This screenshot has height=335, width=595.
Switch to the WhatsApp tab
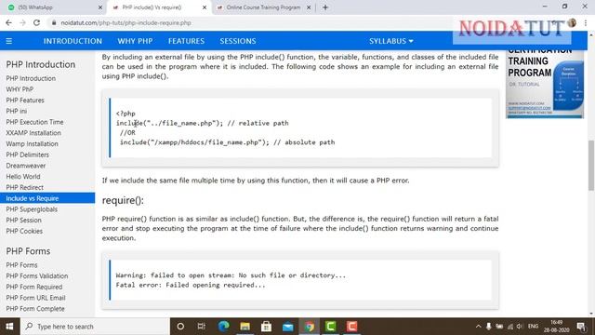54,7
